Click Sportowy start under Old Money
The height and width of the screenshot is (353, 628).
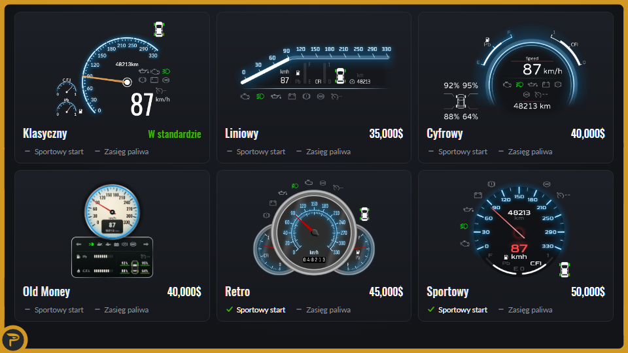(x=59, y=310)
